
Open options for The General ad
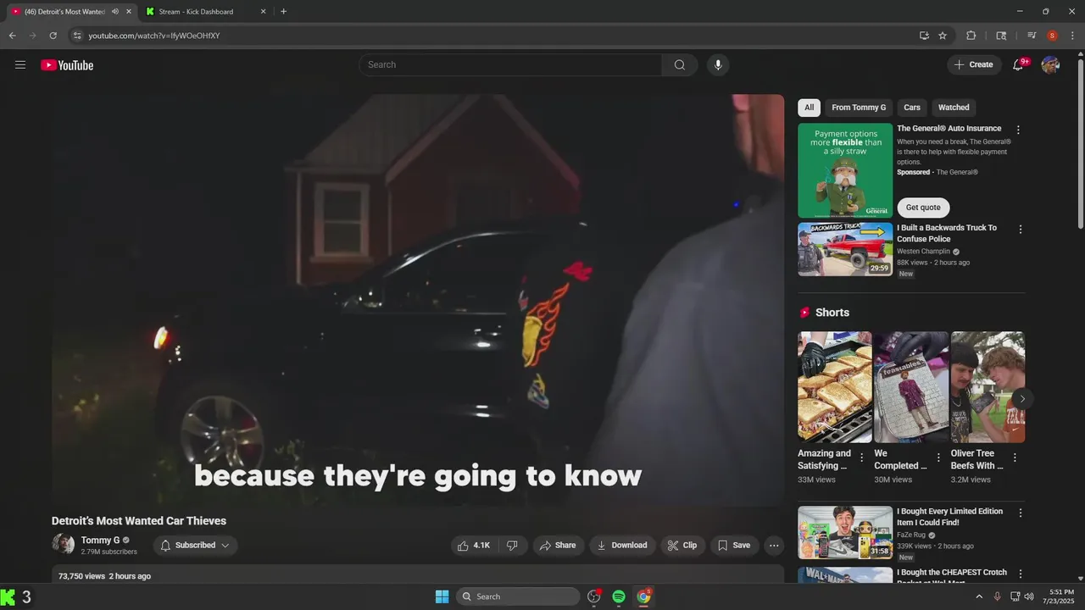(1019, 130)
